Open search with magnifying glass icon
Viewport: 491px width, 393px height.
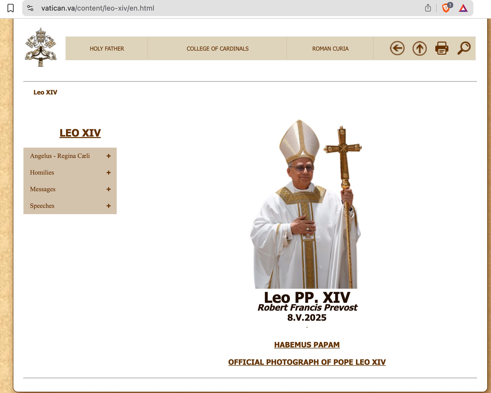click(x=464, y=48)
